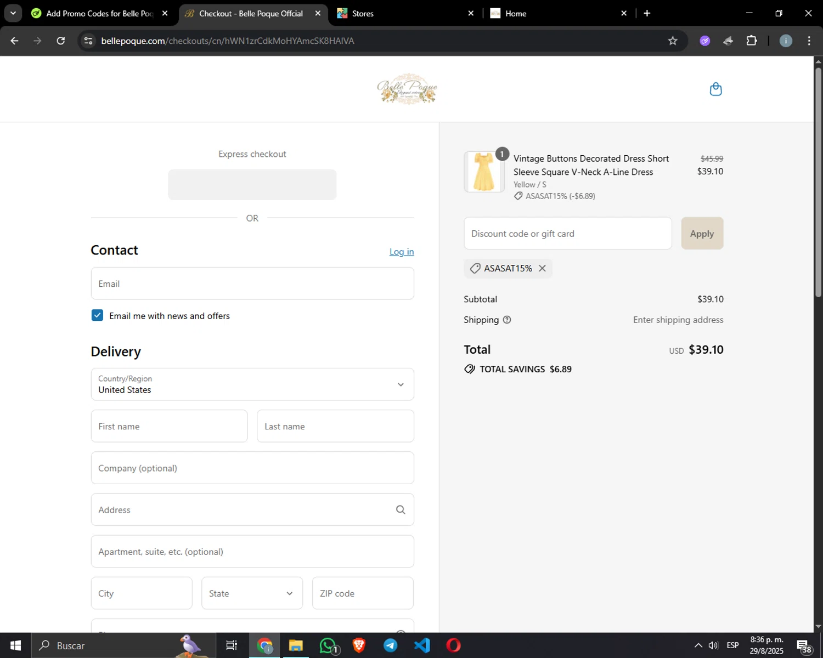Go forward in browser history
823x658 pixels.
click(x=37, y=41)
